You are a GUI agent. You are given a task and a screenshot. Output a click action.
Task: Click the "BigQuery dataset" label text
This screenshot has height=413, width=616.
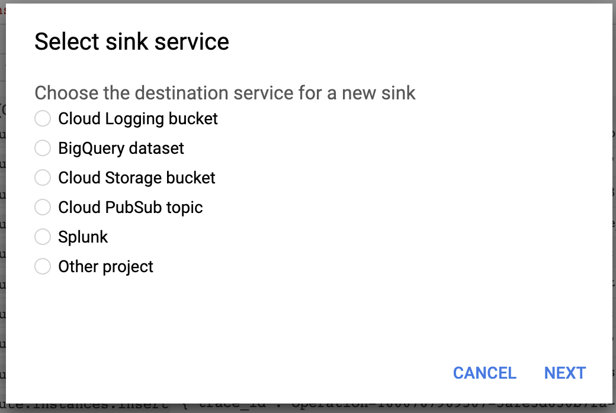(x=121, y=148)
